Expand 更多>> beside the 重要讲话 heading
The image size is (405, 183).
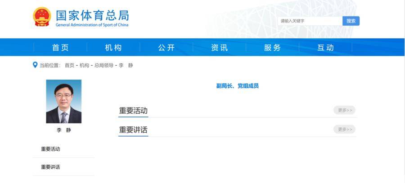click(x=344, y=129)
